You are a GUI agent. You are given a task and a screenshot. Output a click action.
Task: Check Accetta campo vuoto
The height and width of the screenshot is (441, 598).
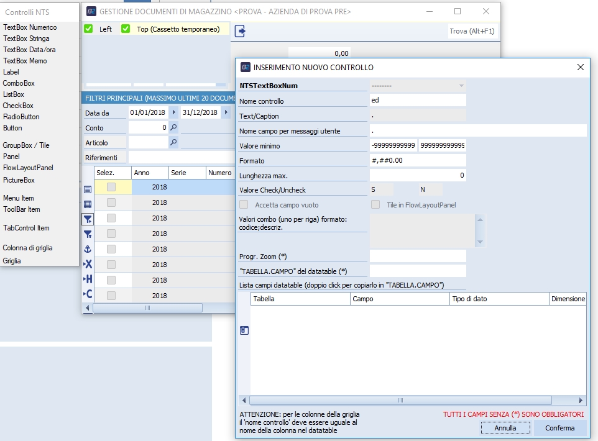click(244, 205)
